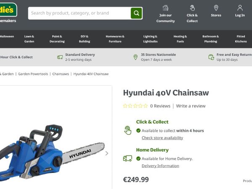Open Join our Community house icon
This screenshot has width=252, height=189.
tap(165, 8)
